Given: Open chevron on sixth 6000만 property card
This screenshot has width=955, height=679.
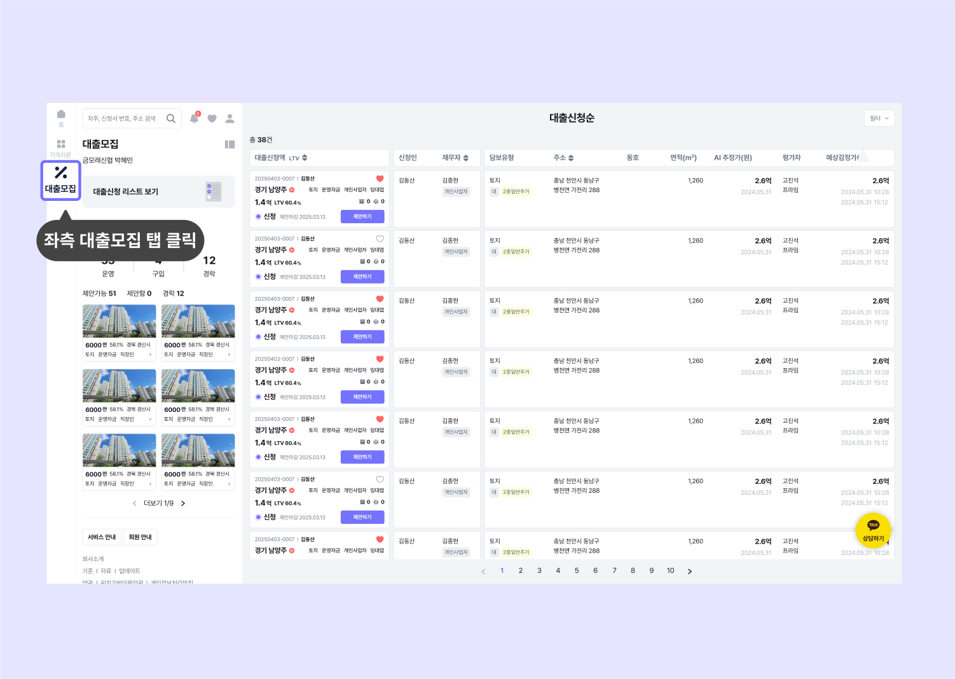Looking at the screenshot, I should (229, 484).
